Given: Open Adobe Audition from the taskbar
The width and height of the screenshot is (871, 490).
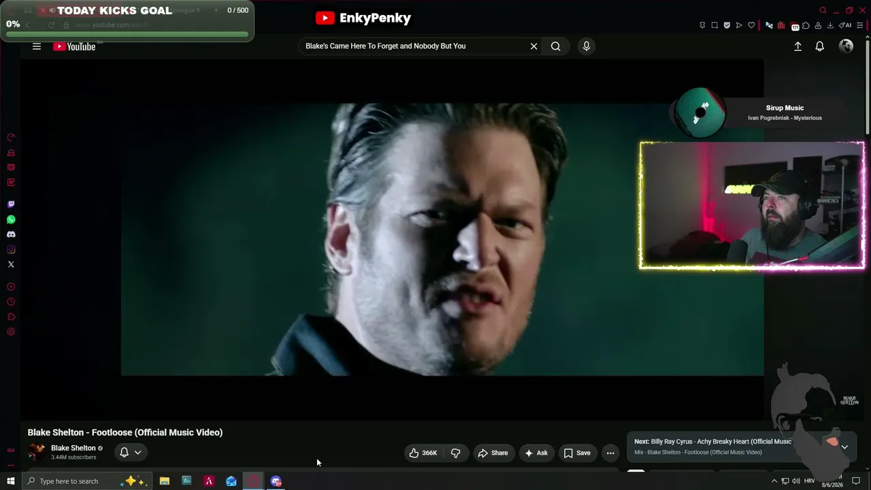Looking at the screenshot, I should pyautogui.click(x=186, y=481).
